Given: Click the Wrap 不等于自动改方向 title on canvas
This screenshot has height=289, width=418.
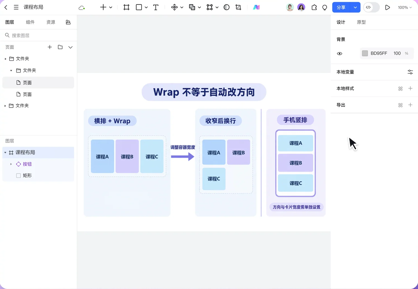Looking at the screenshot, I should tap(204, 92).
